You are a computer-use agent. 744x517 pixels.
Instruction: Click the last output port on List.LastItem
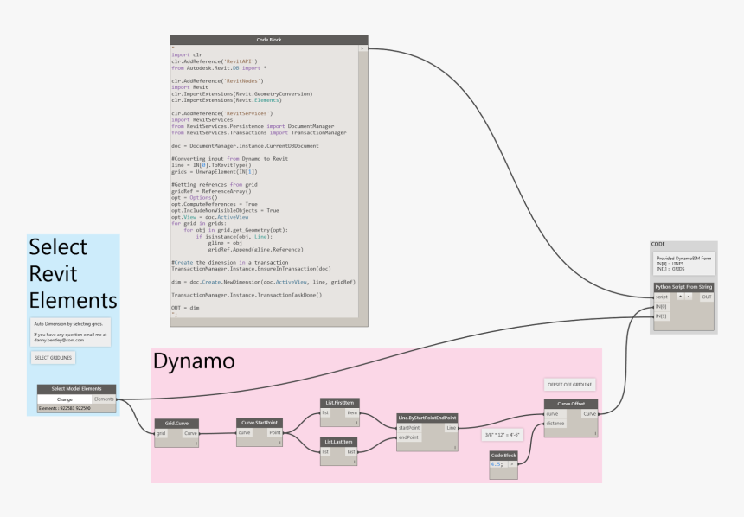(350, 450)
